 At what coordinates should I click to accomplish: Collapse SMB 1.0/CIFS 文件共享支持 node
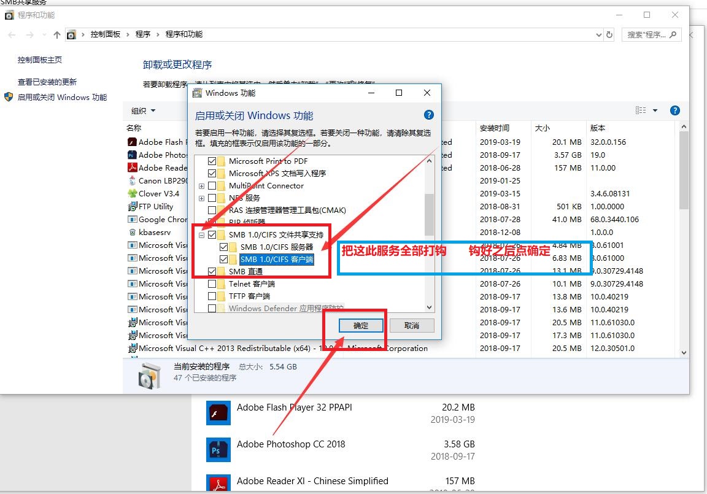pyautogui.click(x=201, y=235)
